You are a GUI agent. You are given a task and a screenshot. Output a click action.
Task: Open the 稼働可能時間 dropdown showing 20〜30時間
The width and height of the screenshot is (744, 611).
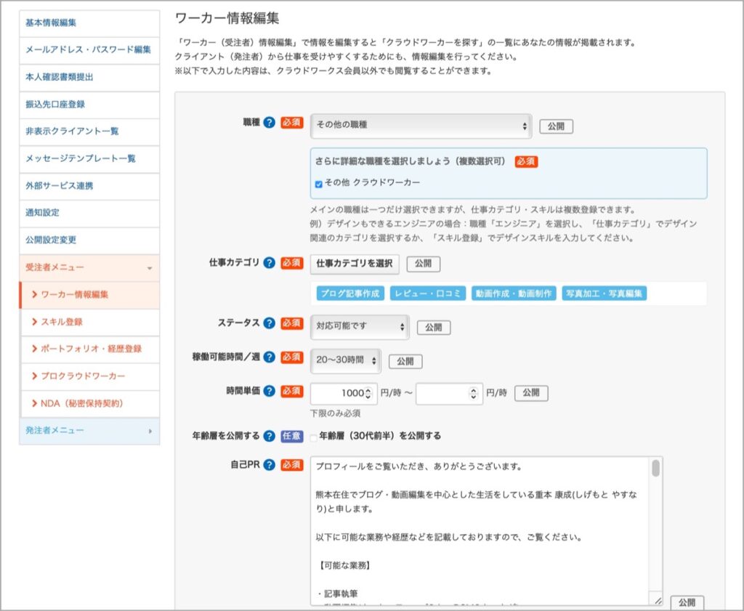pyautogui.click(x=345, y=360)
